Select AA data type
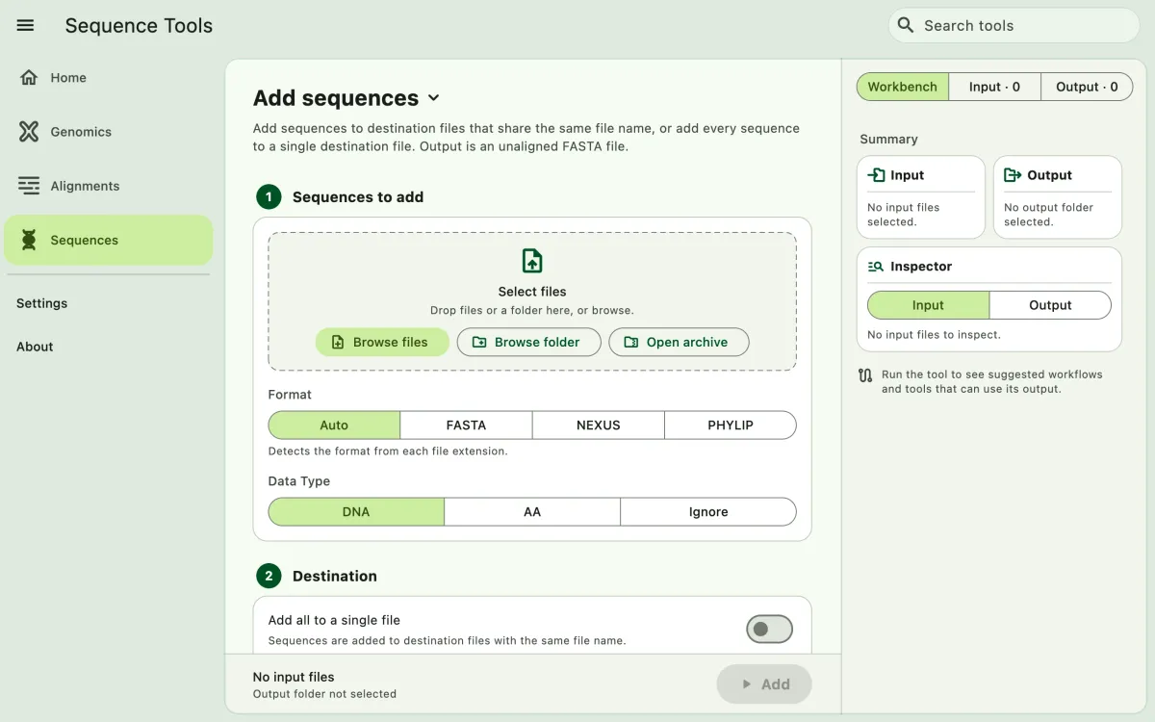Image resolution: width=1155 pixels, height=722 pixels. pyautogui.click(x=532, y=511)
